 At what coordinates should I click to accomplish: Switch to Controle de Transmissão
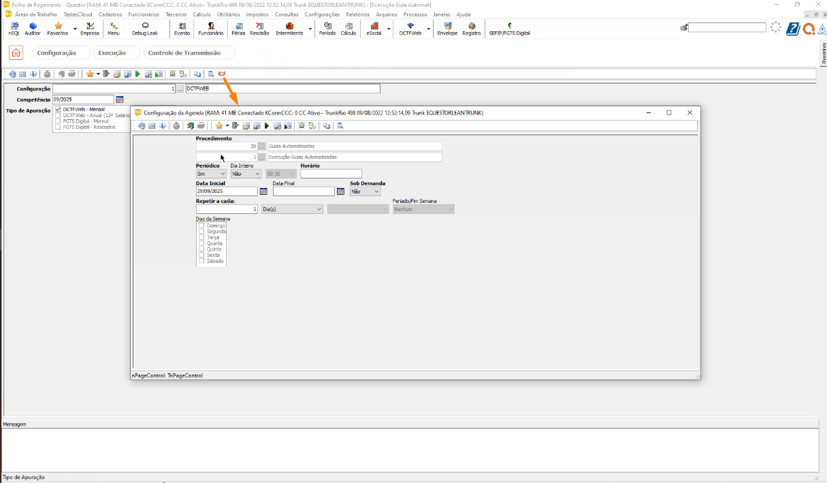(184, 53)
